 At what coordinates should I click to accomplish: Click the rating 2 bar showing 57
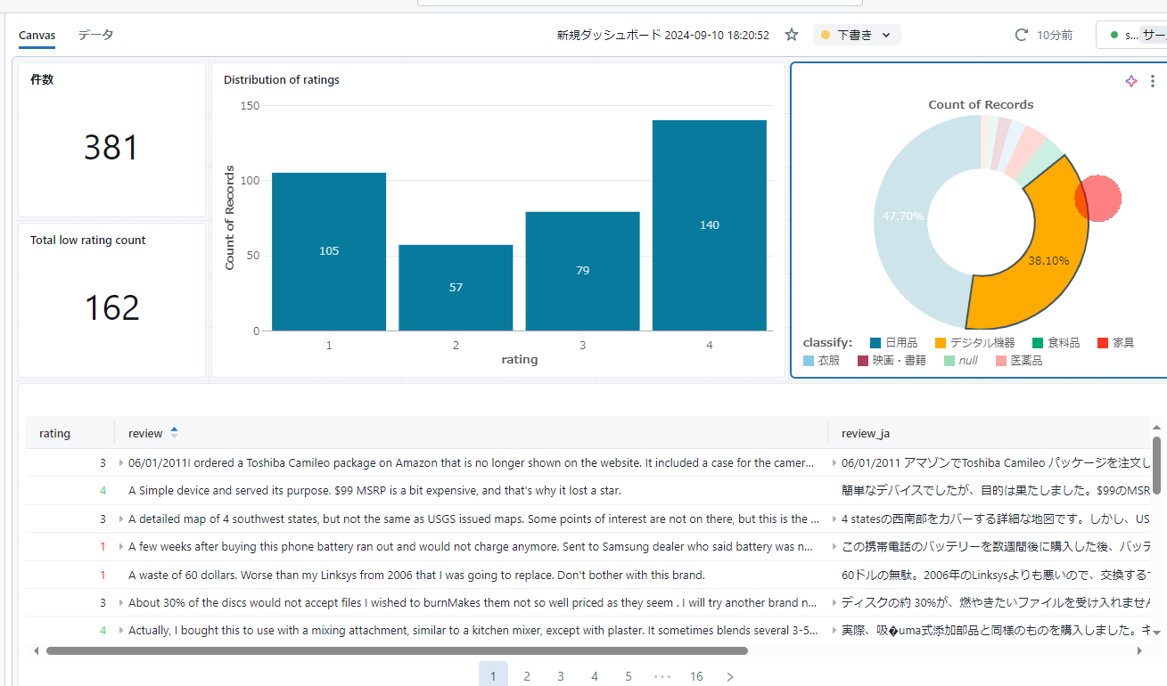456,288
